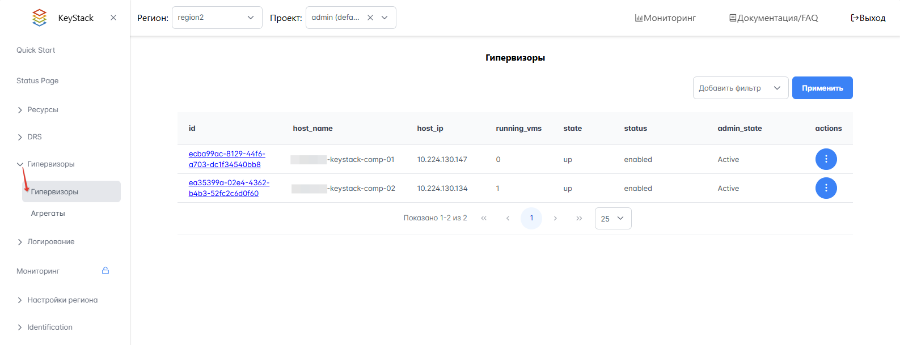900x345 pixels.
Task: Clear the selected admin project
Action: (370, 18)
